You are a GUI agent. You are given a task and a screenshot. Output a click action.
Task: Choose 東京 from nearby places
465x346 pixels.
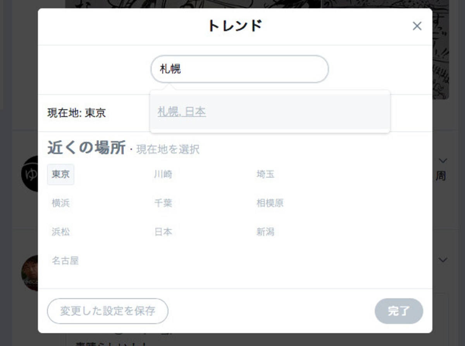click(x=60, y=174)
